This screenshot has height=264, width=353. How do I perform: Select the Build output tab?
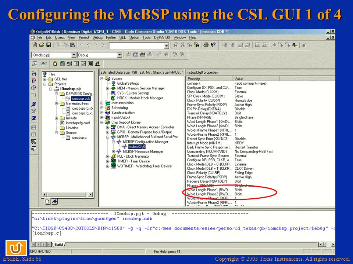[x=58, y=245]
